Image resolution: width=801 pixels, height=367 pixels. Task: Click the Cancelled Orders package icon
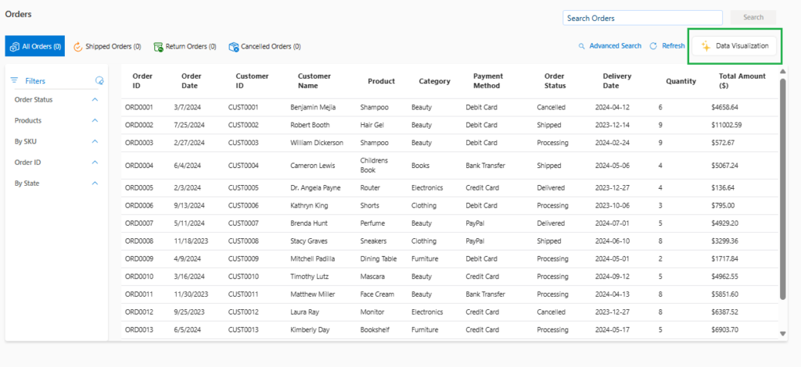click(233, 47)
